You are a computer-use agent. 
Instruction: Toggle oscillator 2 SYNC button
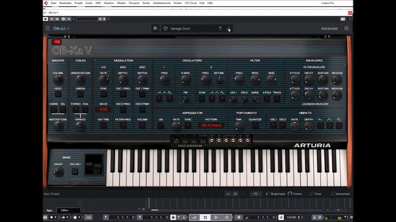click(202, 98)
